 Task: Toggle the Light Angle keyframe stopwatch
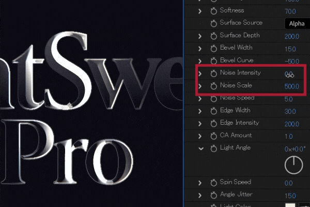click(213, 148)
